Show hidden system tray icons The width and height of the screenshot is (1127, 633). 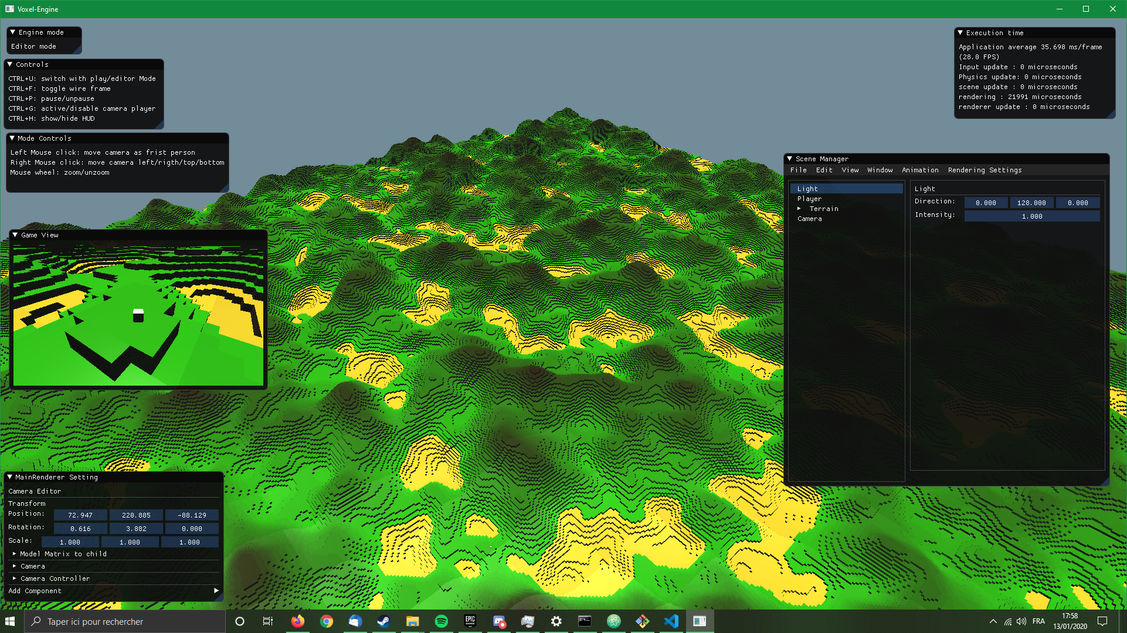pos(993,621)
